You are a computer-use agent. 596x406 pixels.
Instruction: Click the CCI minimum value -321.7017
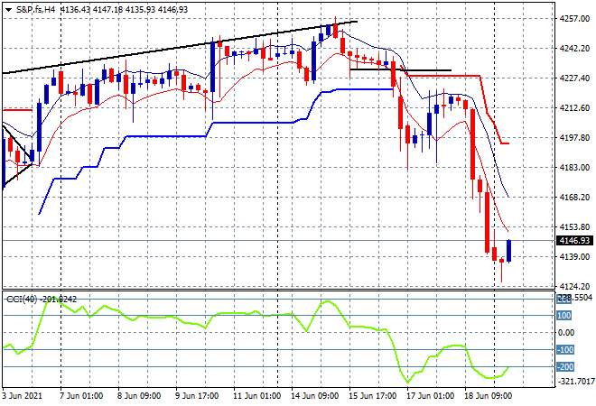click(574, 381)
